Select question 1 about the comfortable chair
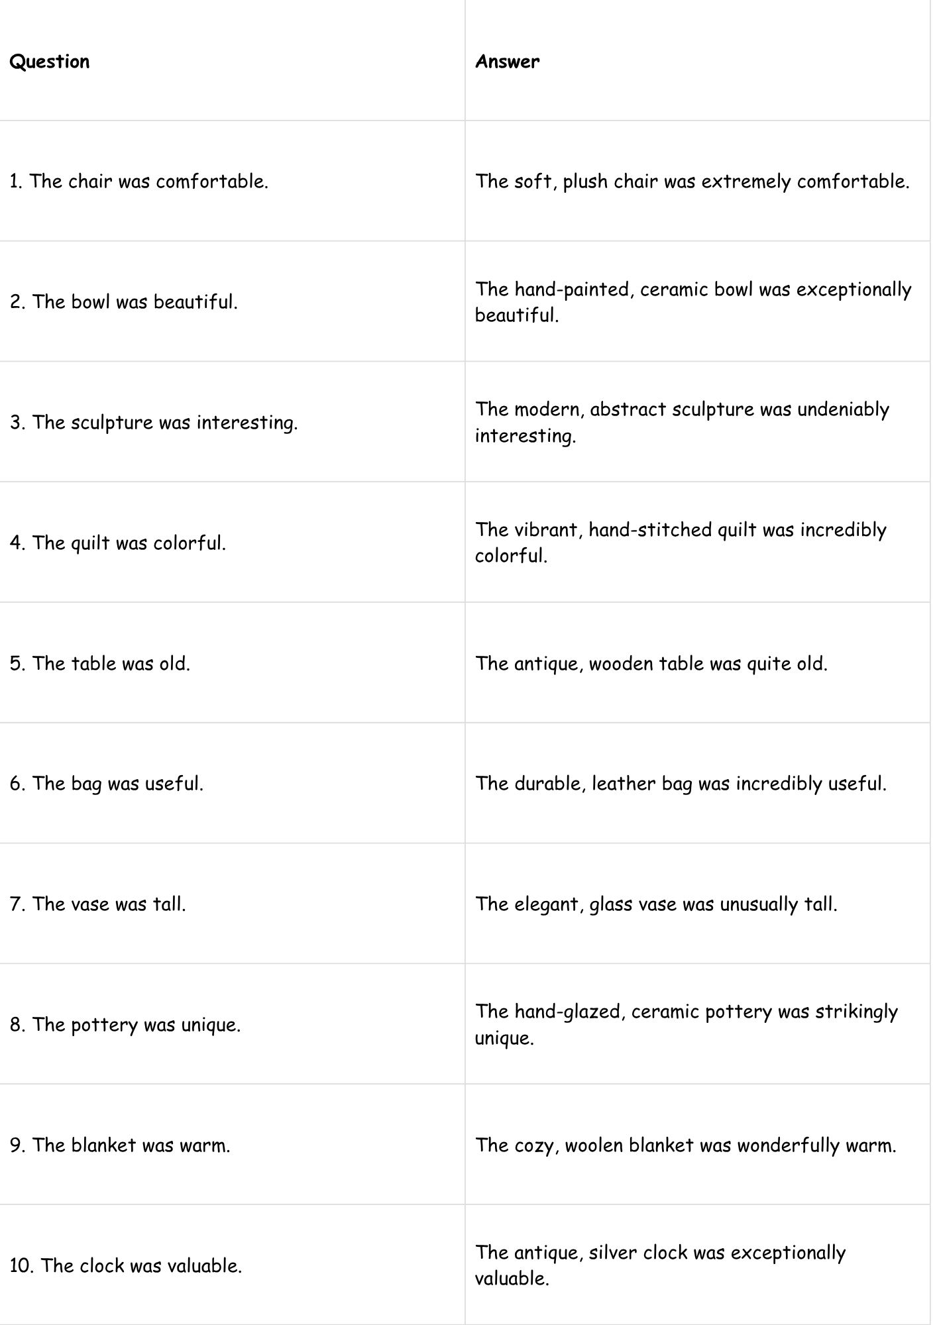 139,182
